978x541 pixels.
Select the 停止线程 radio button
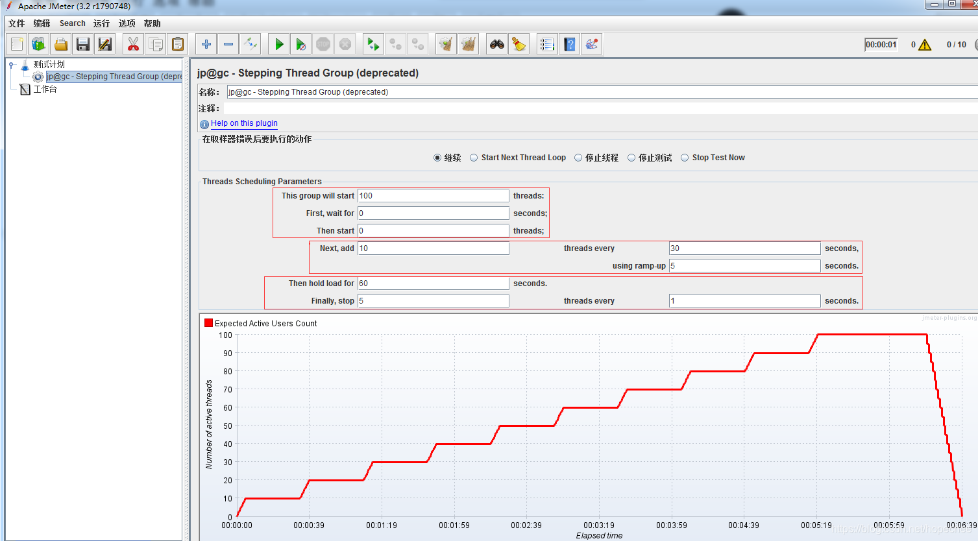coord(578,158)
